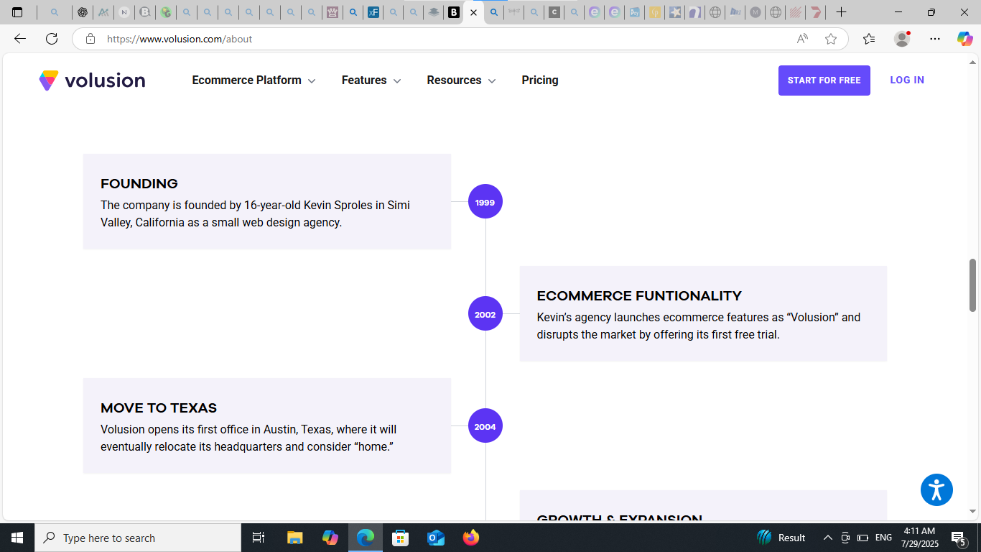Open the Favorites list icon
981x552 pixels.
coord(869,39)
